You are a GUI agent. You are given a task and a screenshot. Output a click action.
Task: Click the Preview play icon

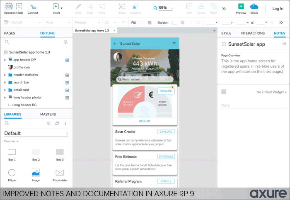[241, 6]
